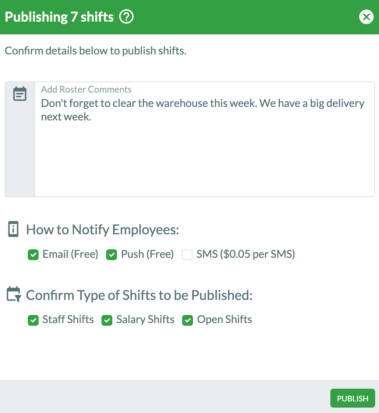Click the mobile phone notification icon
Image resolution: width=379 pixels, height=413 pixels.
(x=13, y=229)
